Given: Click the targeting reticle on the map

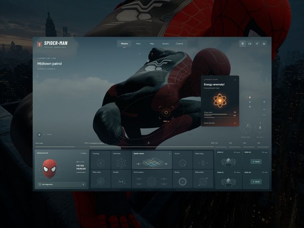Looking at the screenshot, I should pos(166,112).
